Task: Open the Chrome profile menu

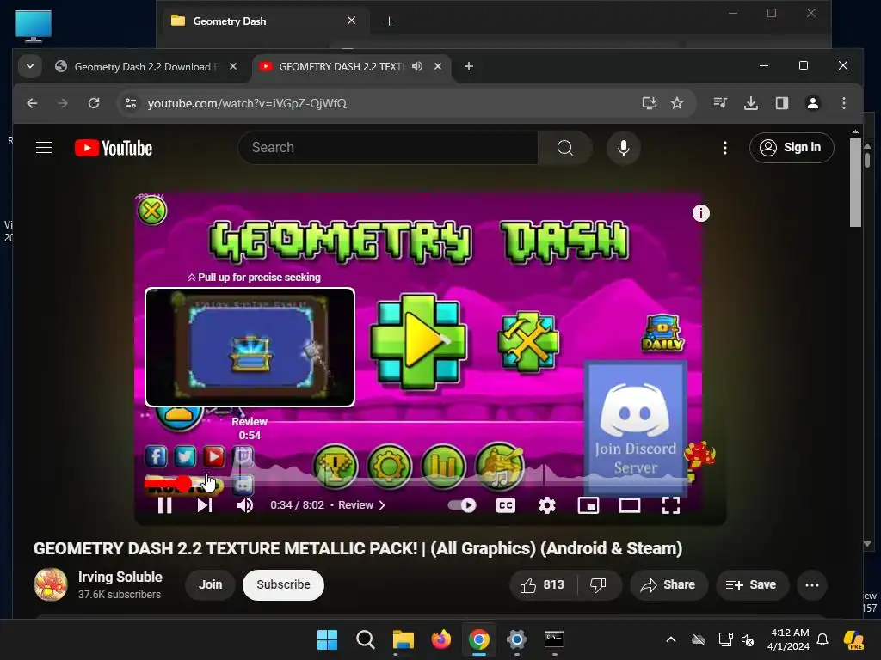Action: (x=812, y=103)
